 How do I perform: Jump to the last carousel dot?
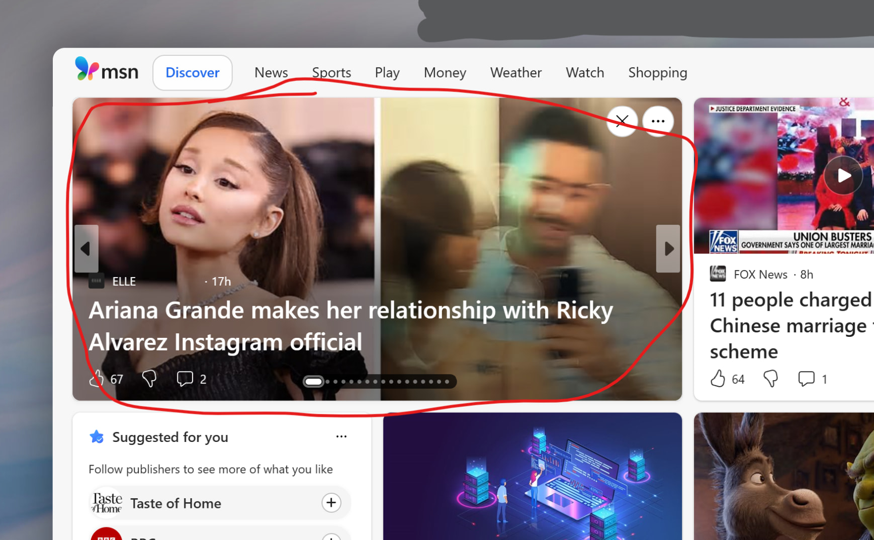(x=447, y=382)
